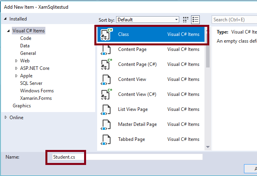Open the Sort by dropdown
This screenshot has width=257, height=176.
click(148, 20)
